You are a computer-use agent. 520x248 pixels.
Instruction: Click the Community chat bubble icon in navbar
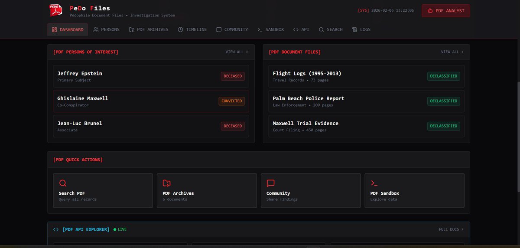pyautogui.click(x=219, y=29)
